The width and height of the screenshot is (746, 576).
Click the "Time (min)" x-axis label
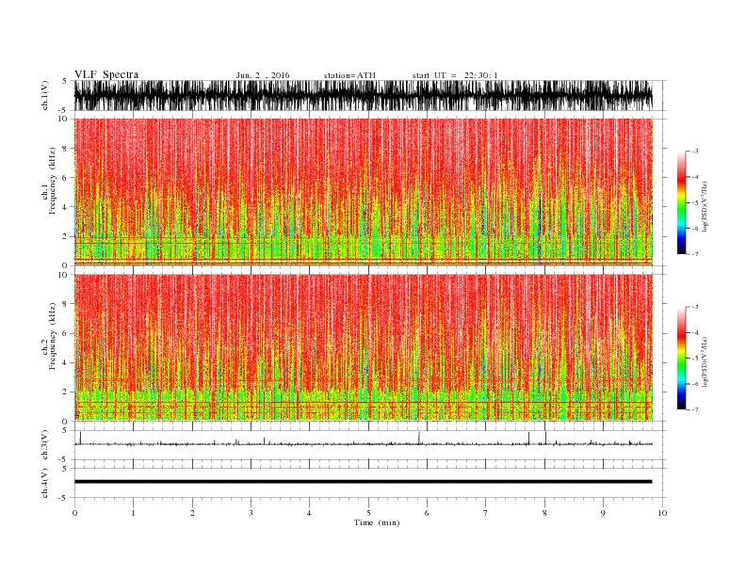pos(377,522)
